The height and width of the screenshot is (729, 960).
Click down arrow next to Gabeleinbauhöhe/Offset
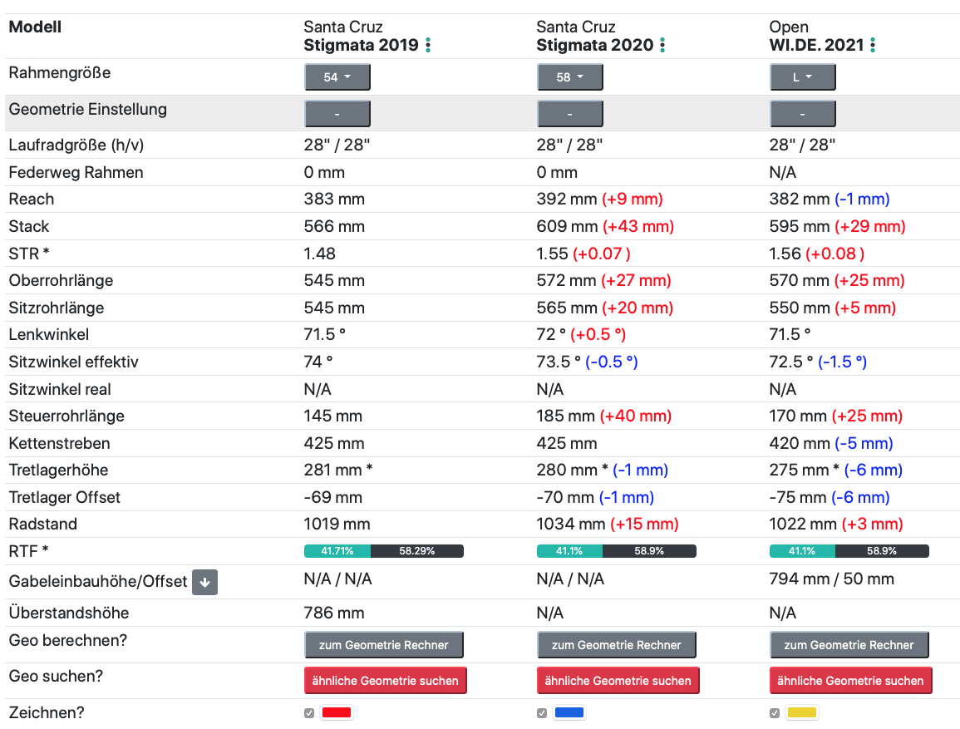click(x=204, y=582)
